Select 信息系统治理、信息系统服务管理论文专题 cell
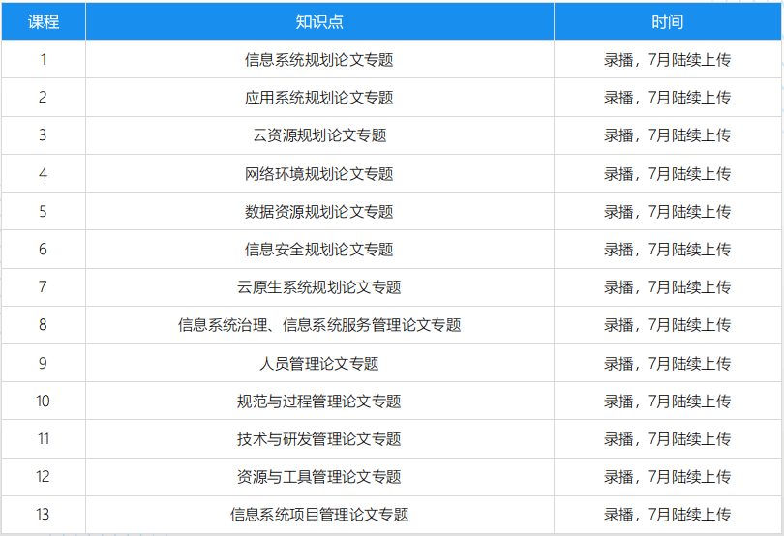 tap(319, 325)
